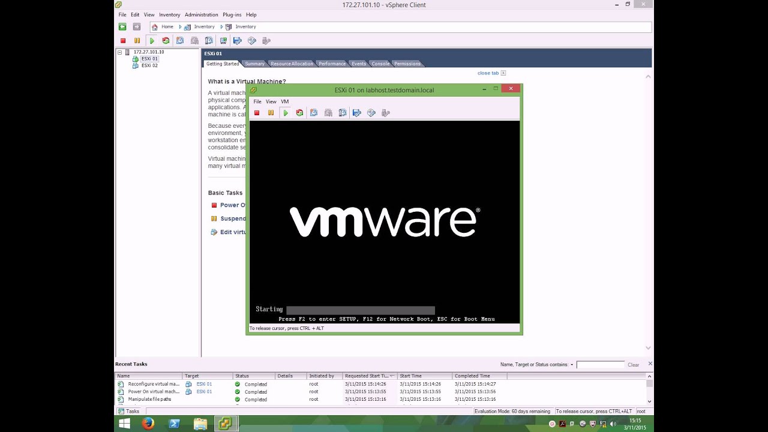Sort tasks by Requested Start Time column
This screenshot has height=432, width=768.
(370, 376)
